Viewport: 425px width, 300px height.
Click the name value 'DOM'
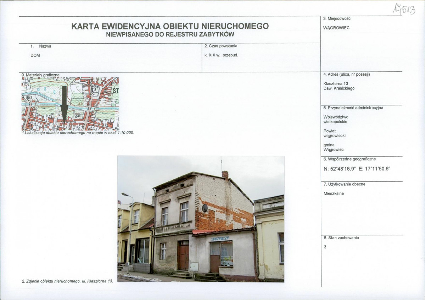[35, 55]
